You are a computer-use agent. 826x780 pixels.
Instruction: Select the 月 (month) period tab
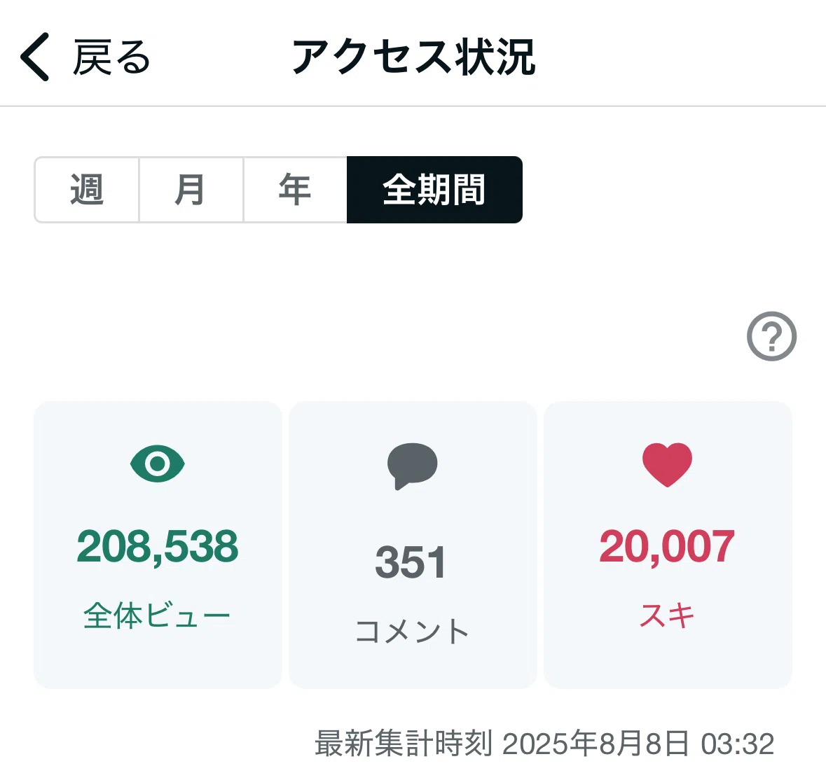pos(191,190)
